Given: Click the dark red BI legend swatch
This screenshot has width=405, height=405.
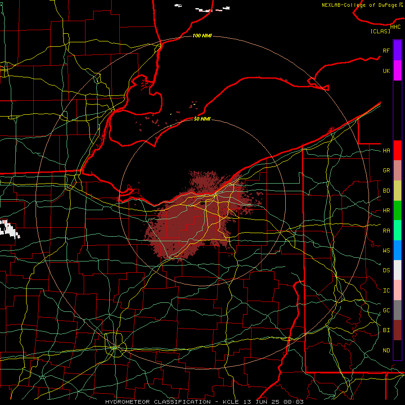Looking at the screenshot, I should [x=397, y=330].
